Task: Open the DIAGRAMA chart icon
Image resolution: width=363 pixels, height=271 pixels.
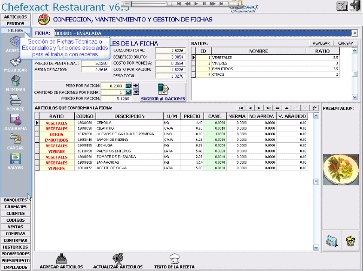Action: 15,120
